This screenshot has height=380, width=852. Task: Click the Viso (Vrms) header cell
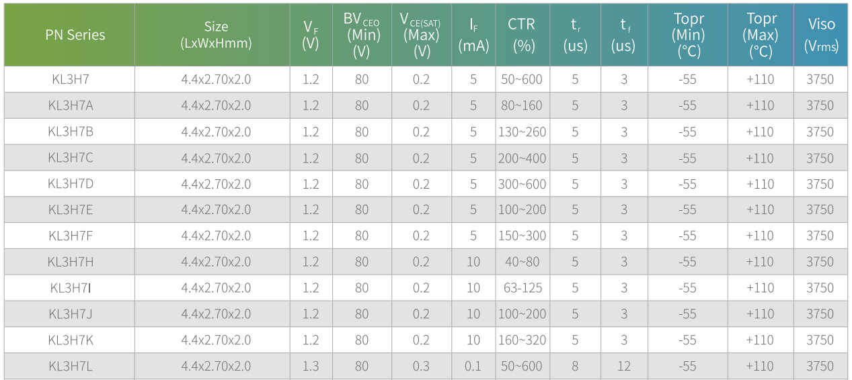(x=821, y=35)
